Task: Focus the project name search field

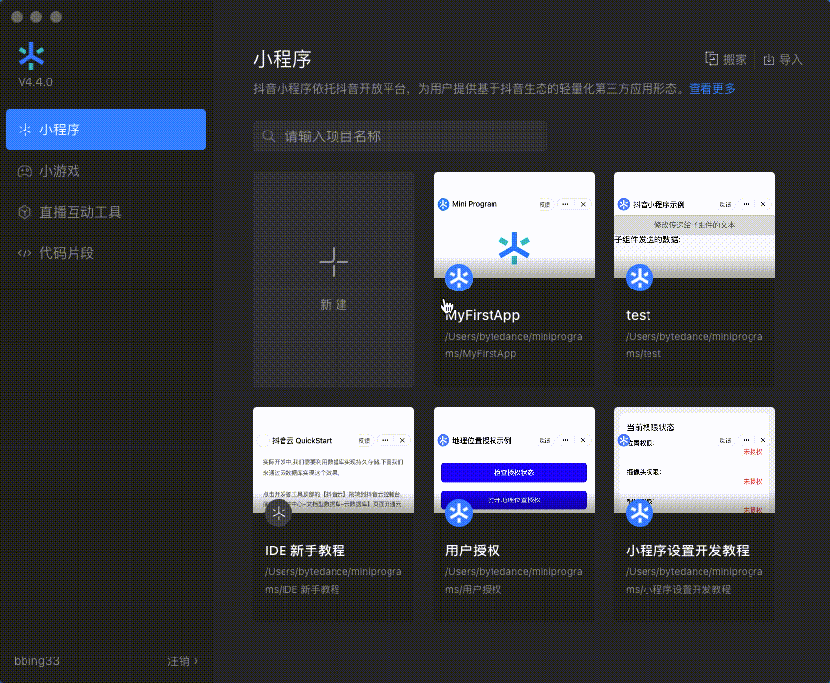Action: pos(400,136)
